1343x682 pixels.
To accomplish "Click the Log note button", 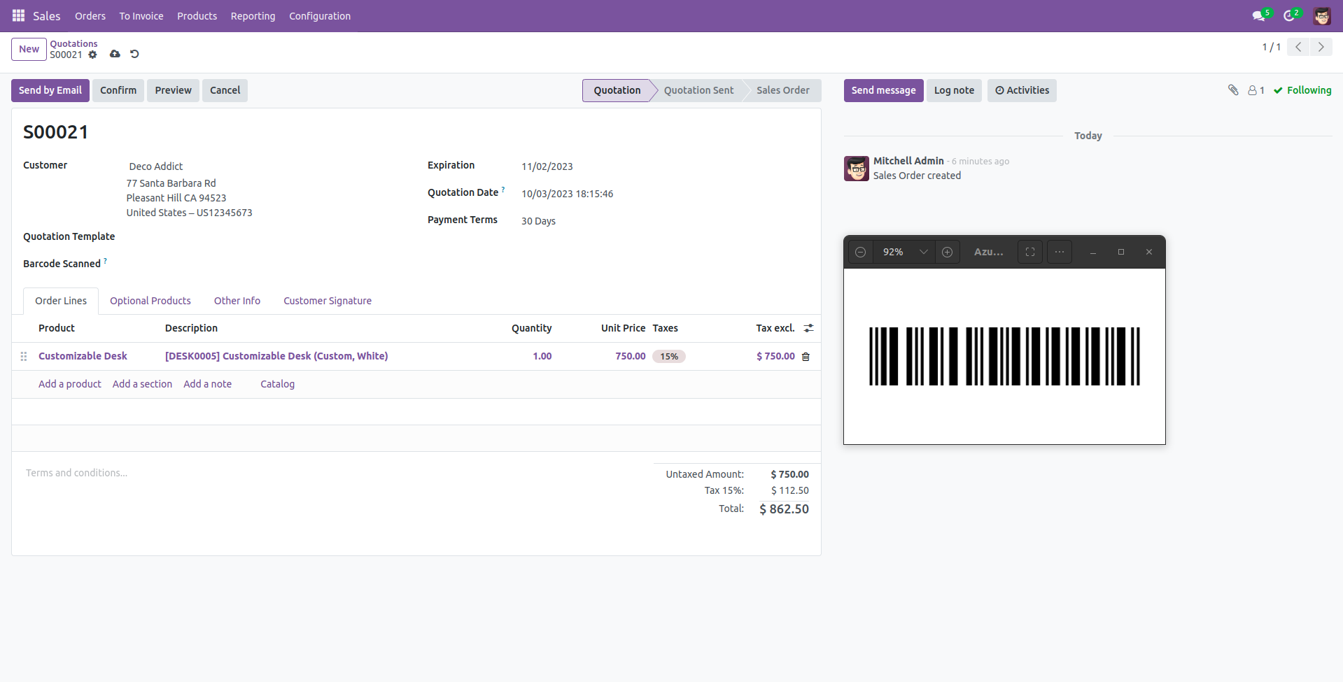I will (955, 90).
